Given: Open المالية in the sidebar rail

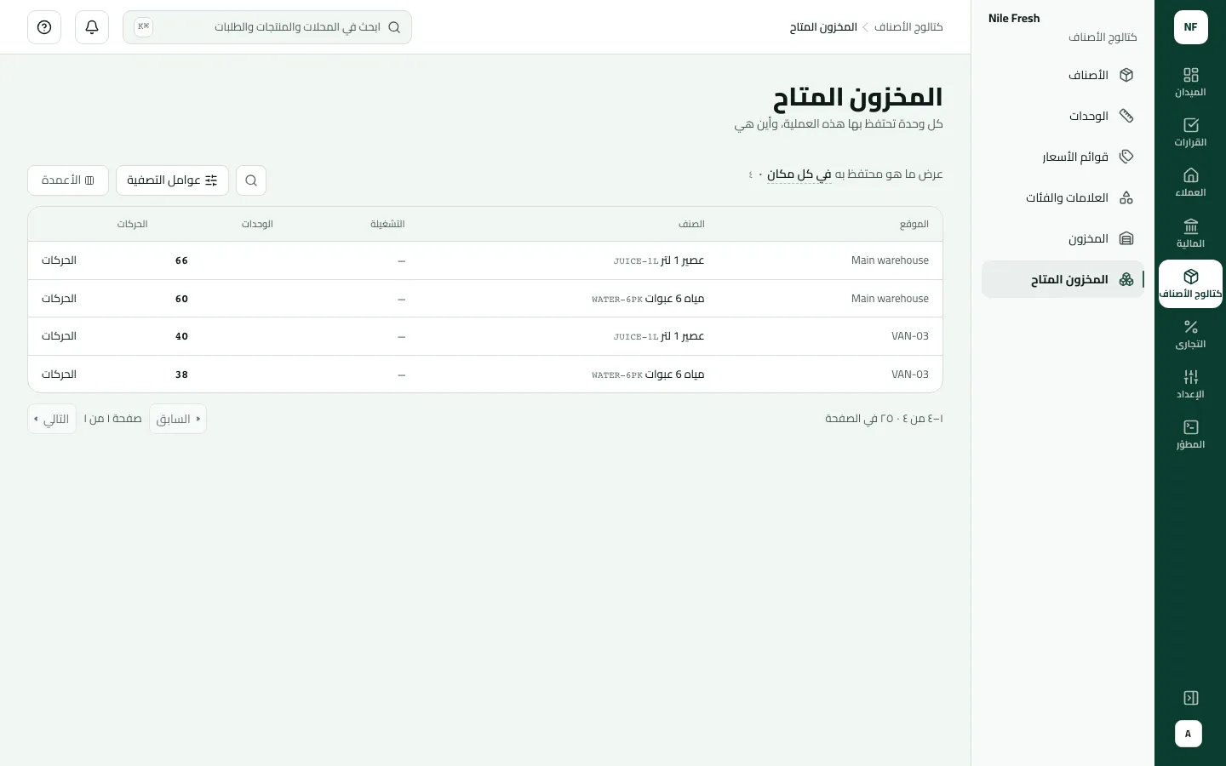Looking at the screenshot, I should click(1190, 233).
